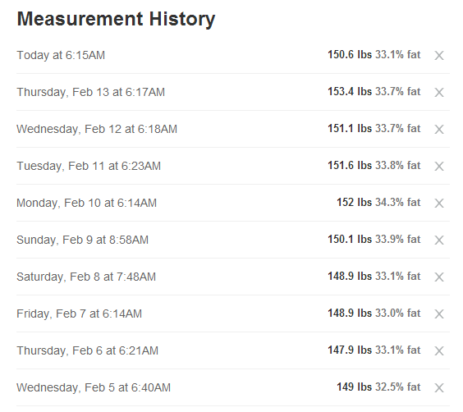Click the 153.4 lbs weight value
Image resolution: width=463 pixels, height=412 pixels.
350,91
